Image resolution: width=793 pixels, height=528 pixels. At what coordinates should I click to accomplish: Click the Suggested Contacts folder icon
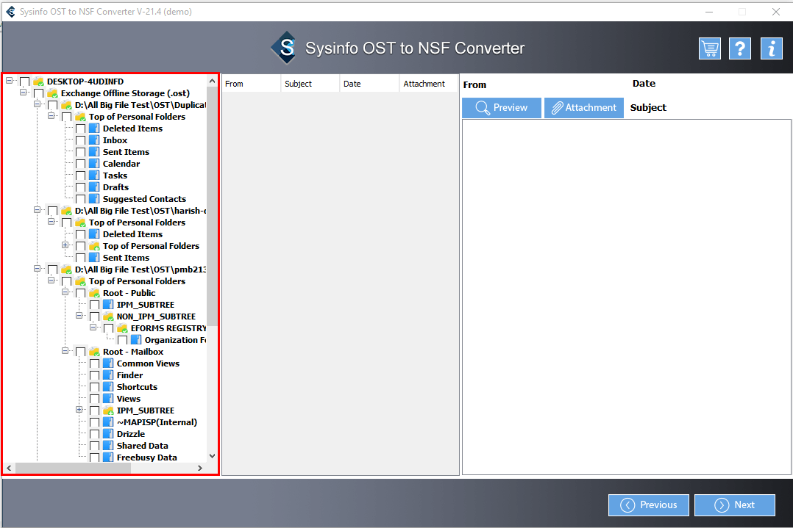[x=94, y=199]
